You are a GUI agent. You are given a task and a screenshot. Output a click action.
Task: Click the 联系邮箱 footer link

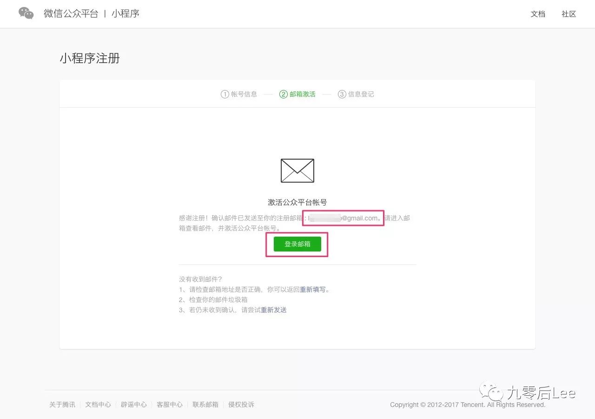(x=205, y=404)
